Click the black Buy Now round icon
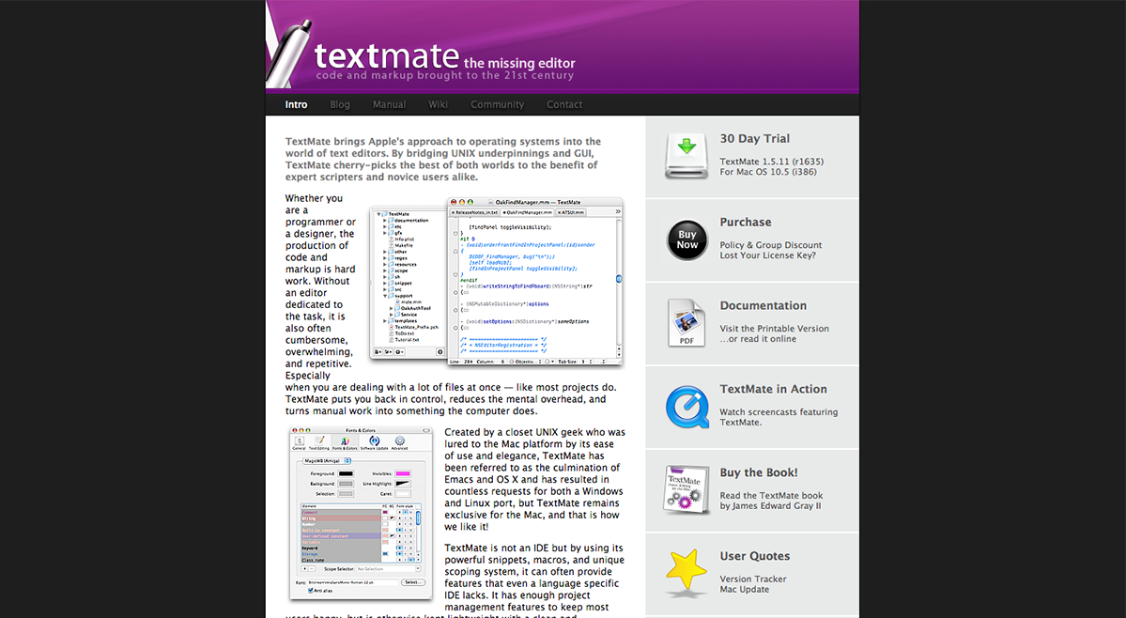 click(x=686, y=239)
